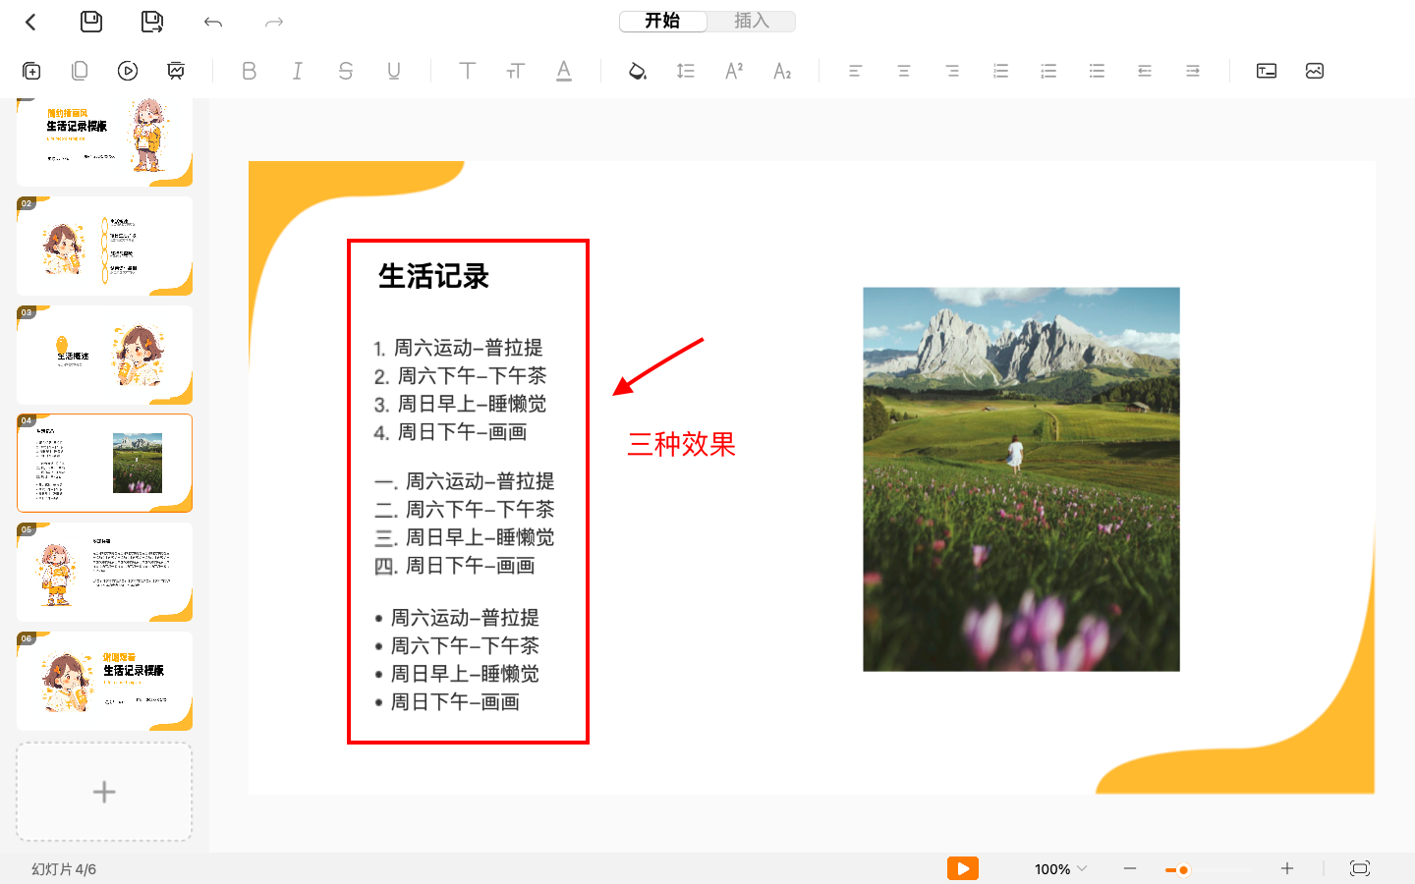Select the 开始 ribbon tab
Image resolution: width=1415 pixels, height=884 pixels.
coord(663,21)
